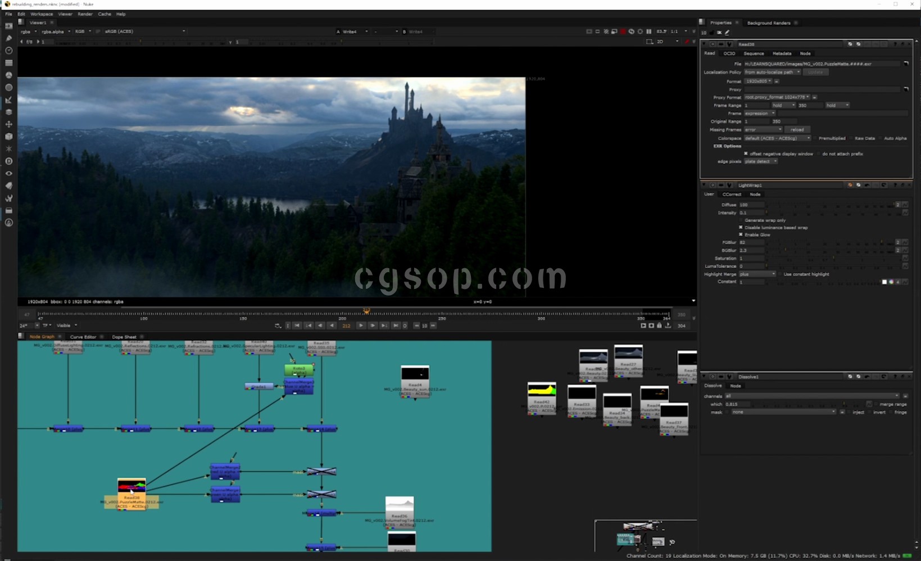Open the Transform nodes move icon

tap(8, 124)
